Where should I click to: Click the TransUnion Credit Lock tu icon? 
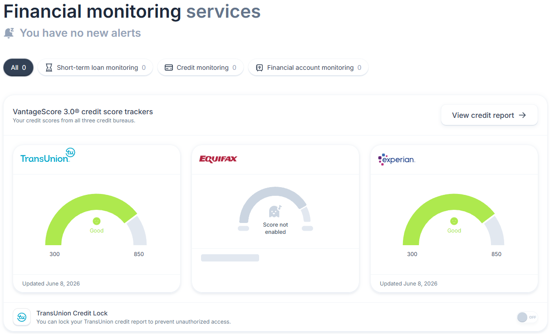click(22, 317)
